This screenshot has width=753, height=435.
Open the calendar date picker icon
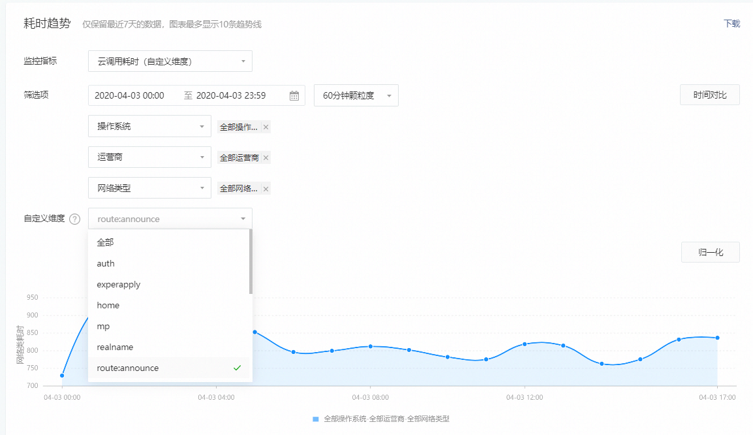click(x=294, y=95)
